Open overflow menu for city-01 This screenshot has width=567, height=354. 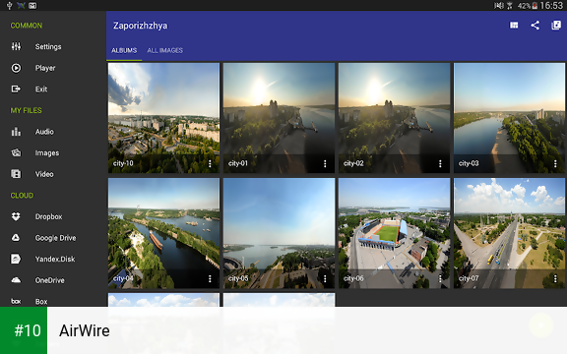325,163
